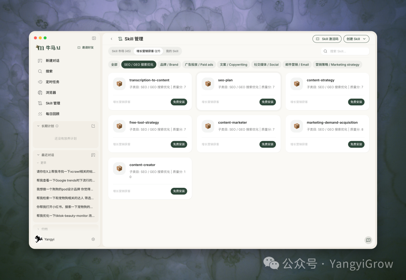Click the content-strategy package icon
The width and height of the screenshot is (406, 280).
(297, 84)
